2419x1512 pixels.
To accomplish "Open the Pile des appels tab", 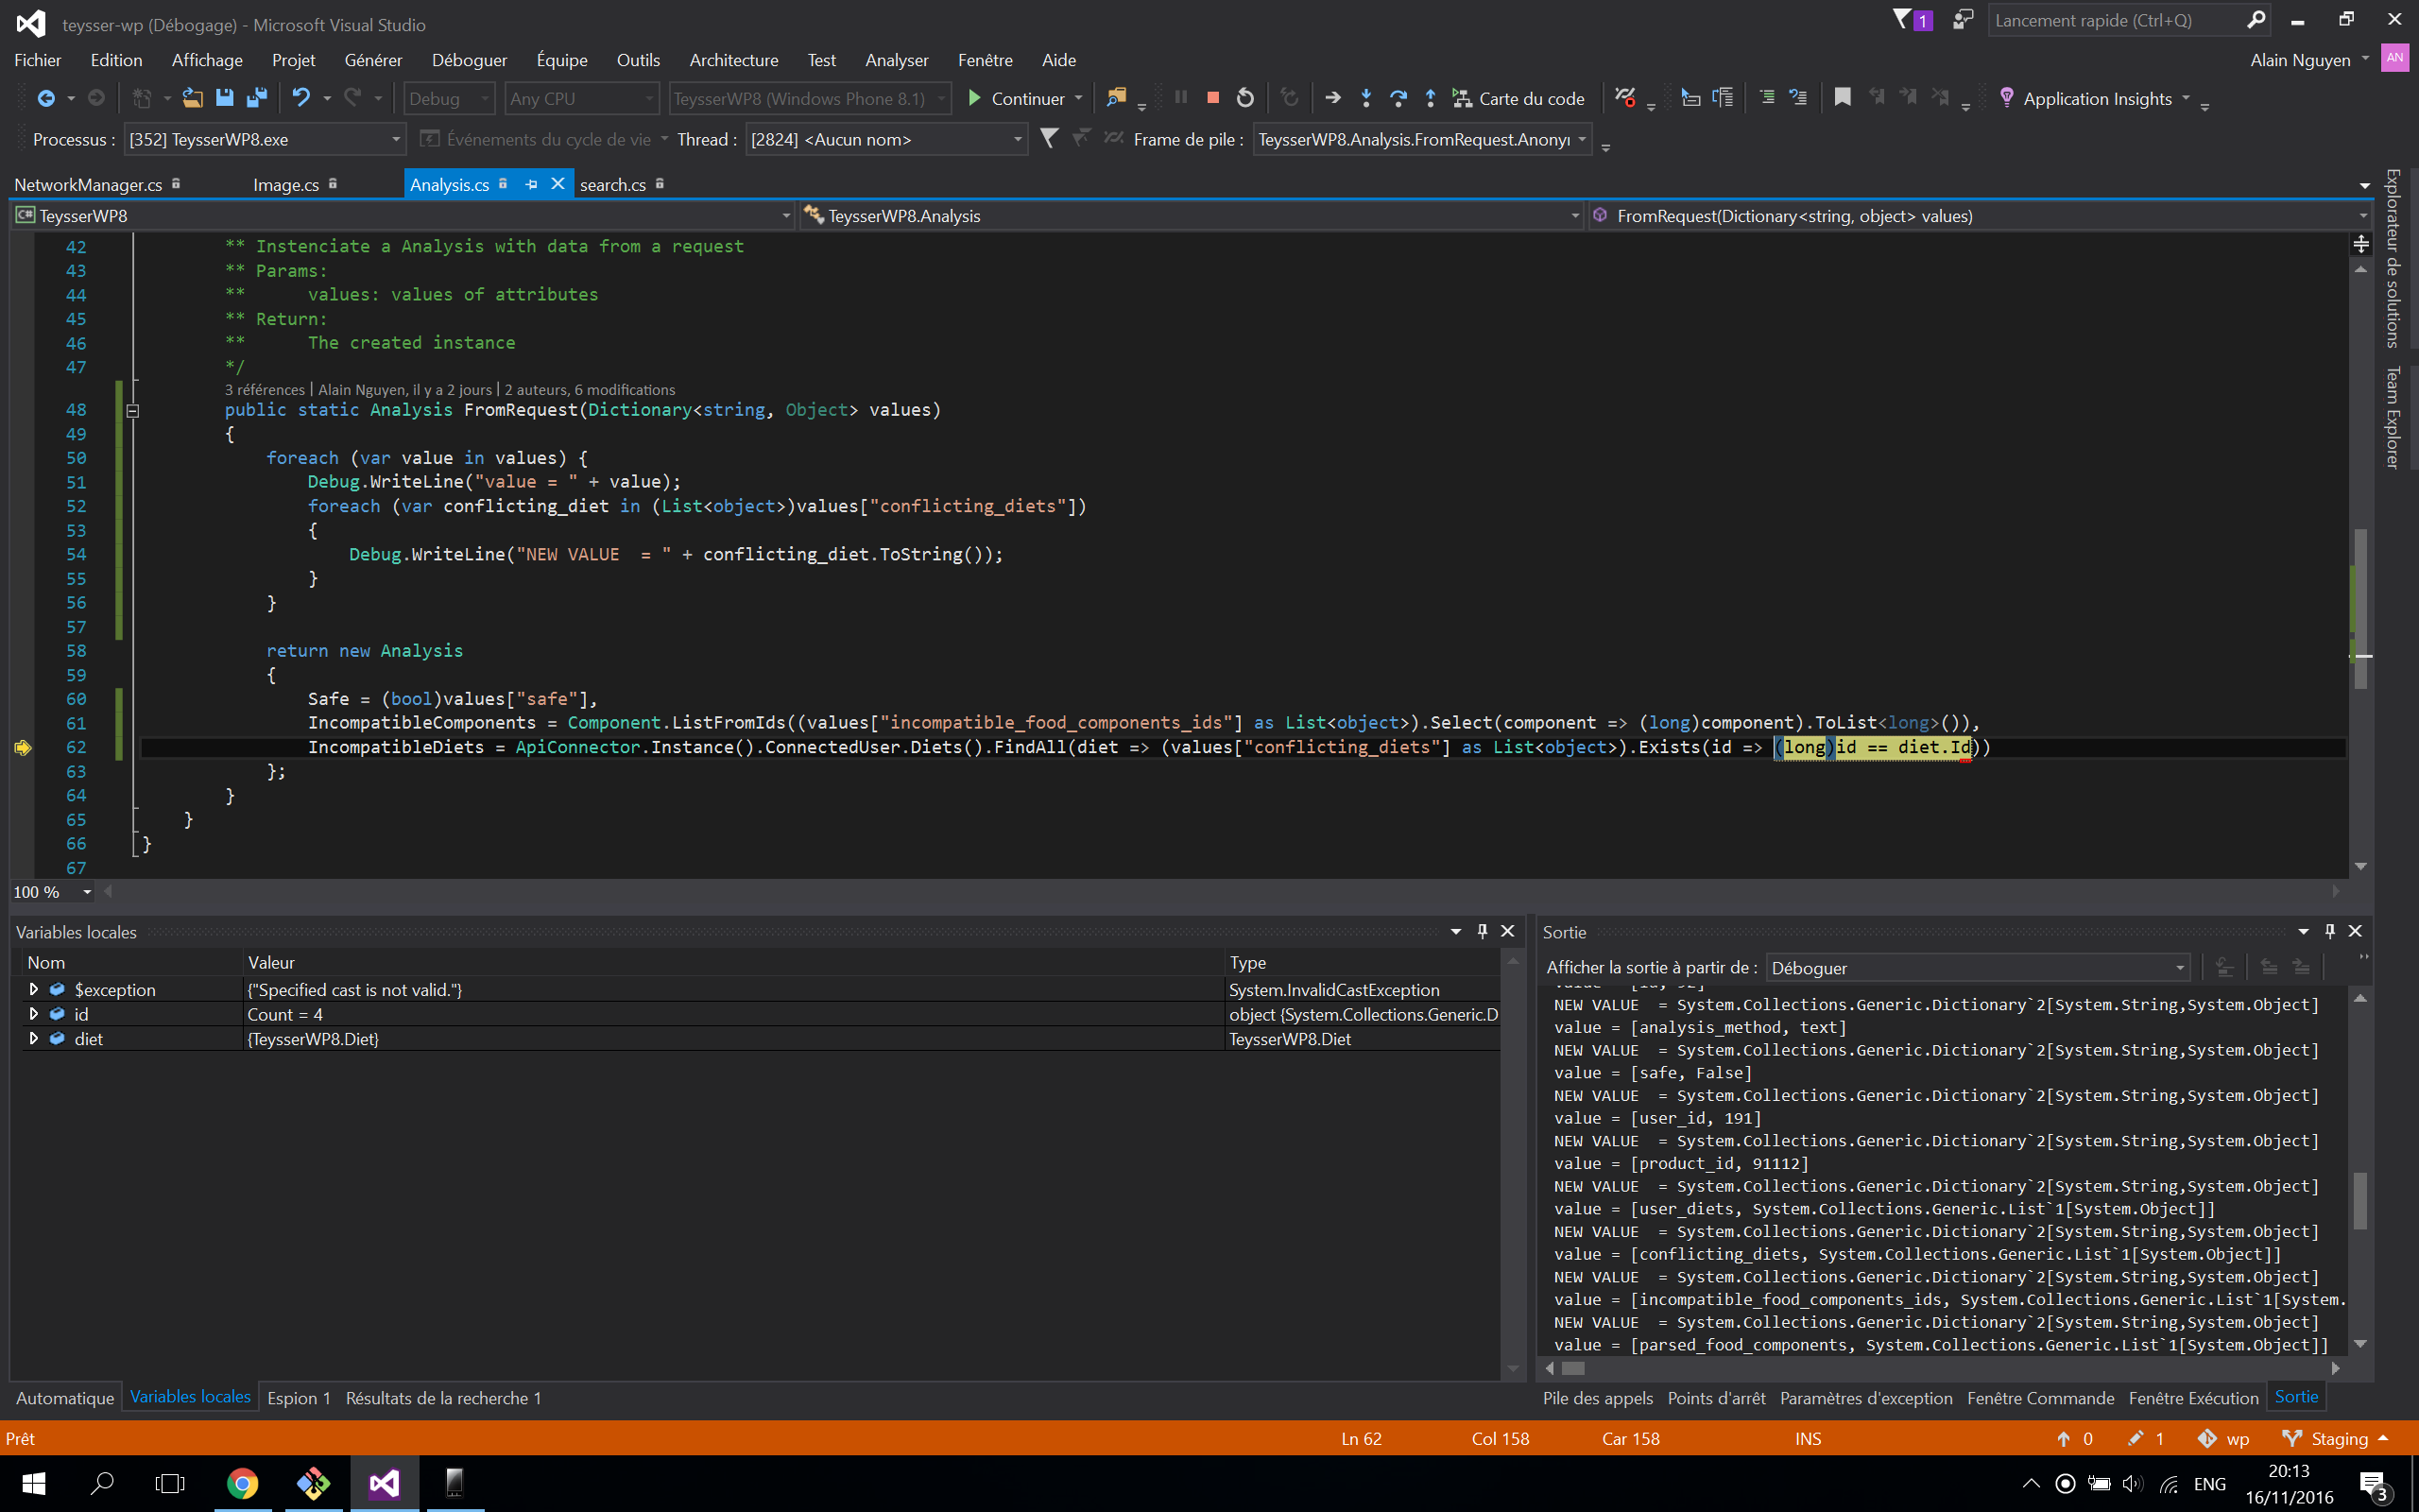I will tap(1597, 1398).
